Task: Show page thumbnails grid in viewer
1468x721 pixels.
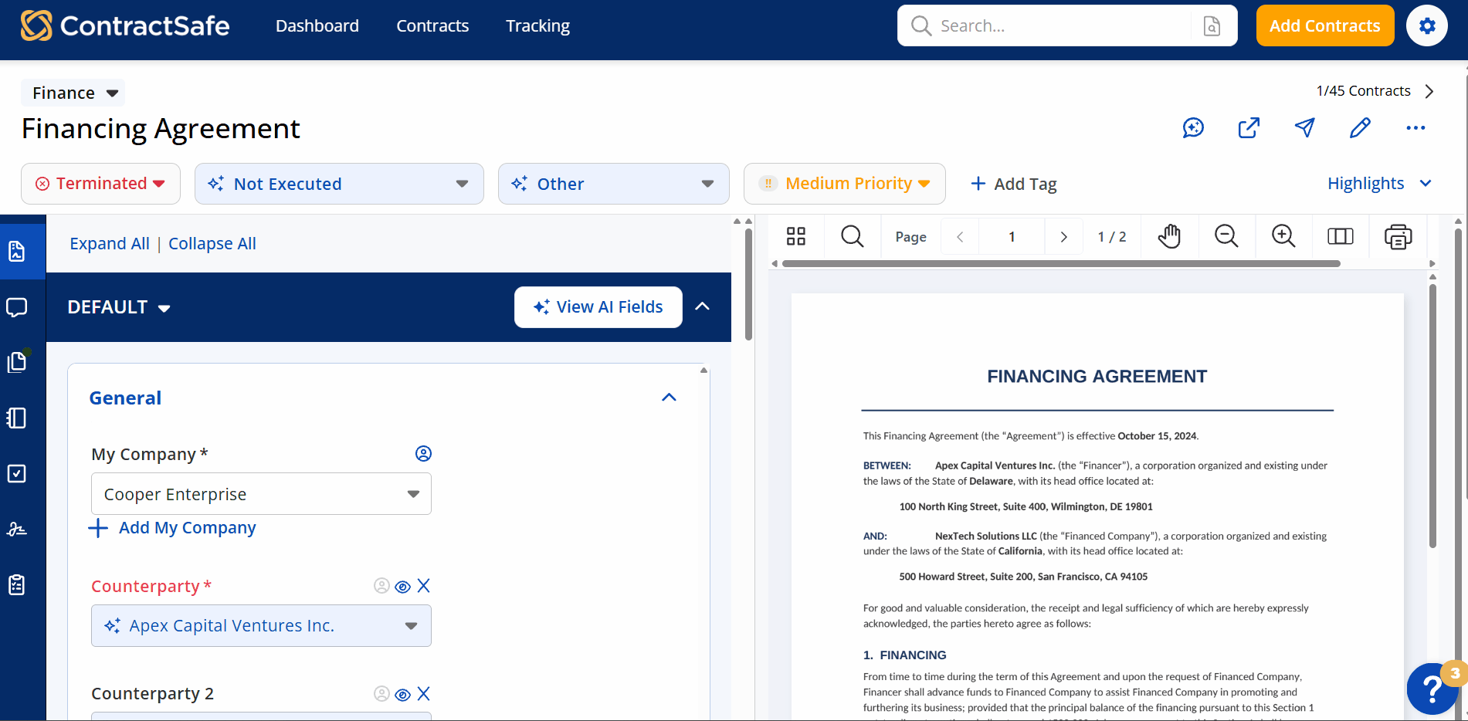Action: [x=796, y=236]
